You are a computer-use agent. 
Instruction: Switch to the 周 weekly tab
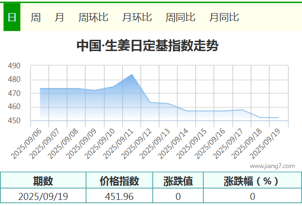click(36, 17)
